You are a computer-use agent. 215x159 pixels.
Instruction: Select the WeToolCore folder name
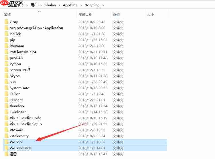pos(20,148)
